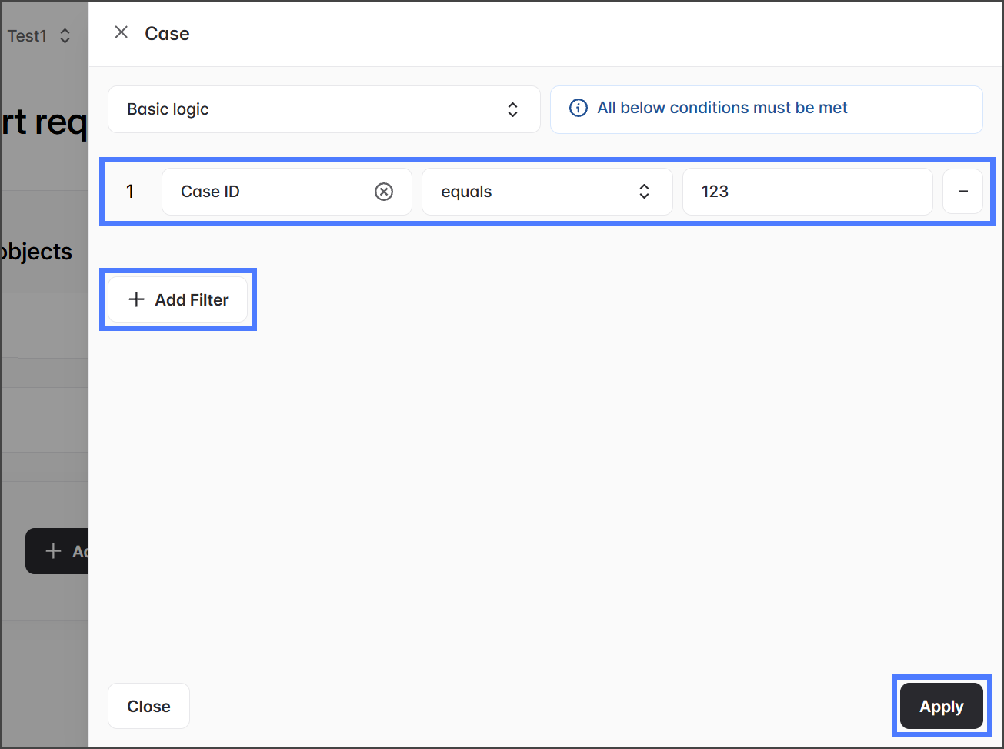The image size is (1004, 749).
Task: Click the Case panel title text
Action: pyautogui.click(x=167, y=34)
